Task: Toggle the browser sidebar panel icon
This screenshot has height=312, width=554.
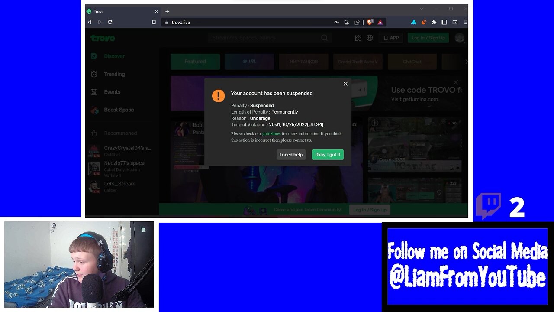Action: 444,22
